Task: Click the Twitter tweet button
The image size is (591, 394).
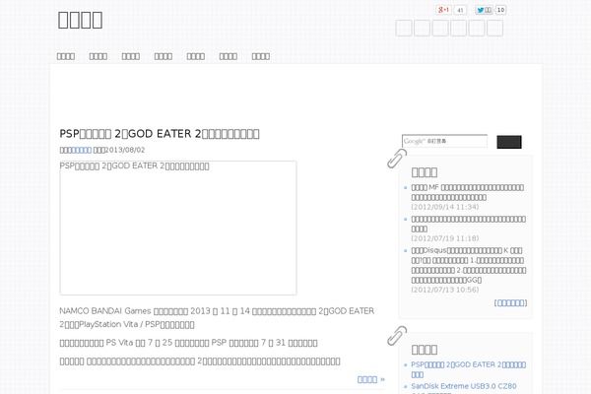Action: 484,10
